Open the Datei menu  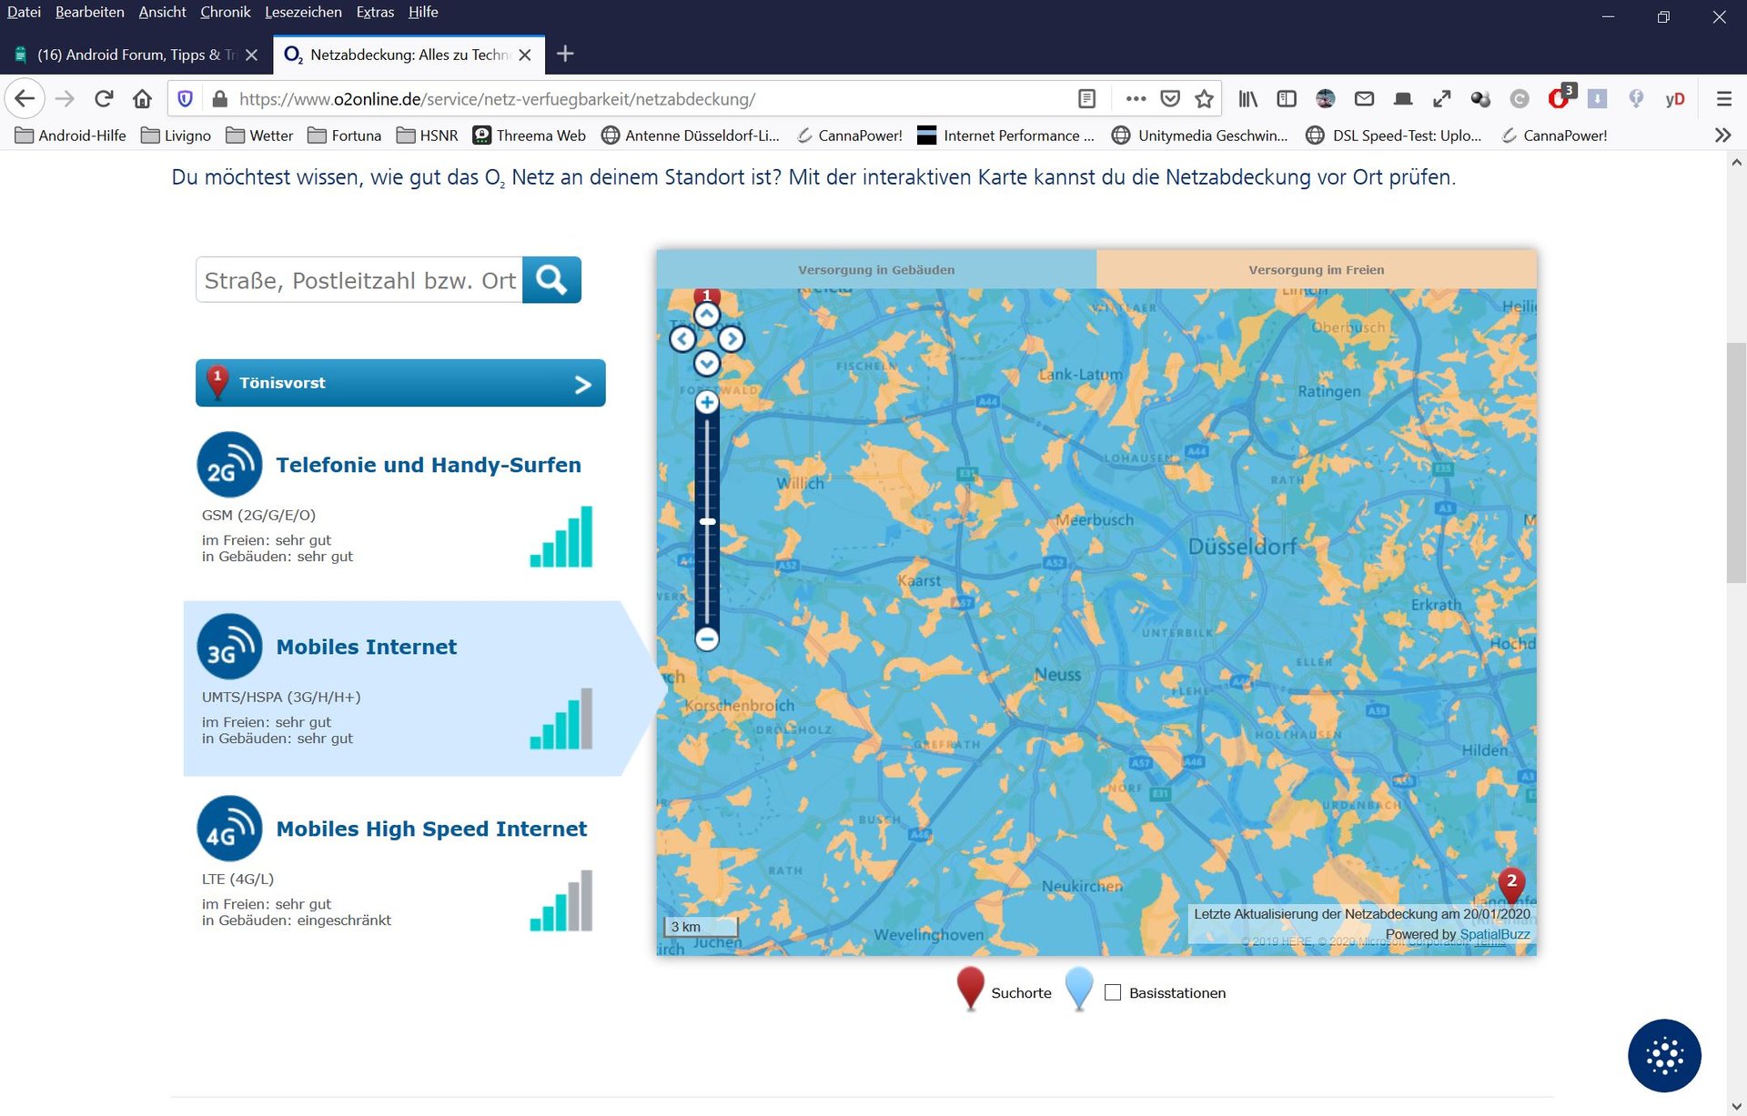24,12
